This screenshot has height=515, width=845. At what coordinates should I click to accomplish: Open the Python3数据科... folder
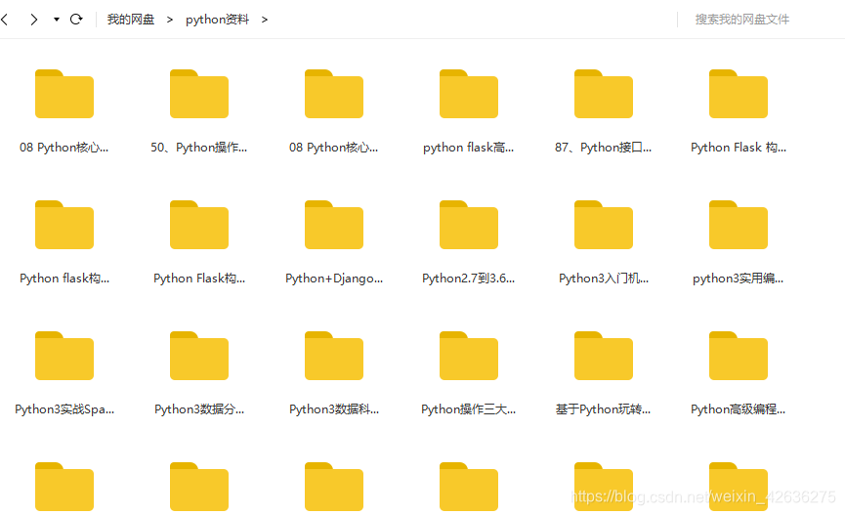click(x=333, y=356)
